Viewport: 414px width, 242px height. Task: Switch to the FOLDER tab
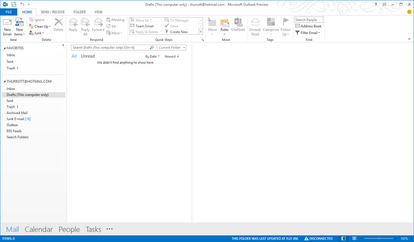(80, 12)
